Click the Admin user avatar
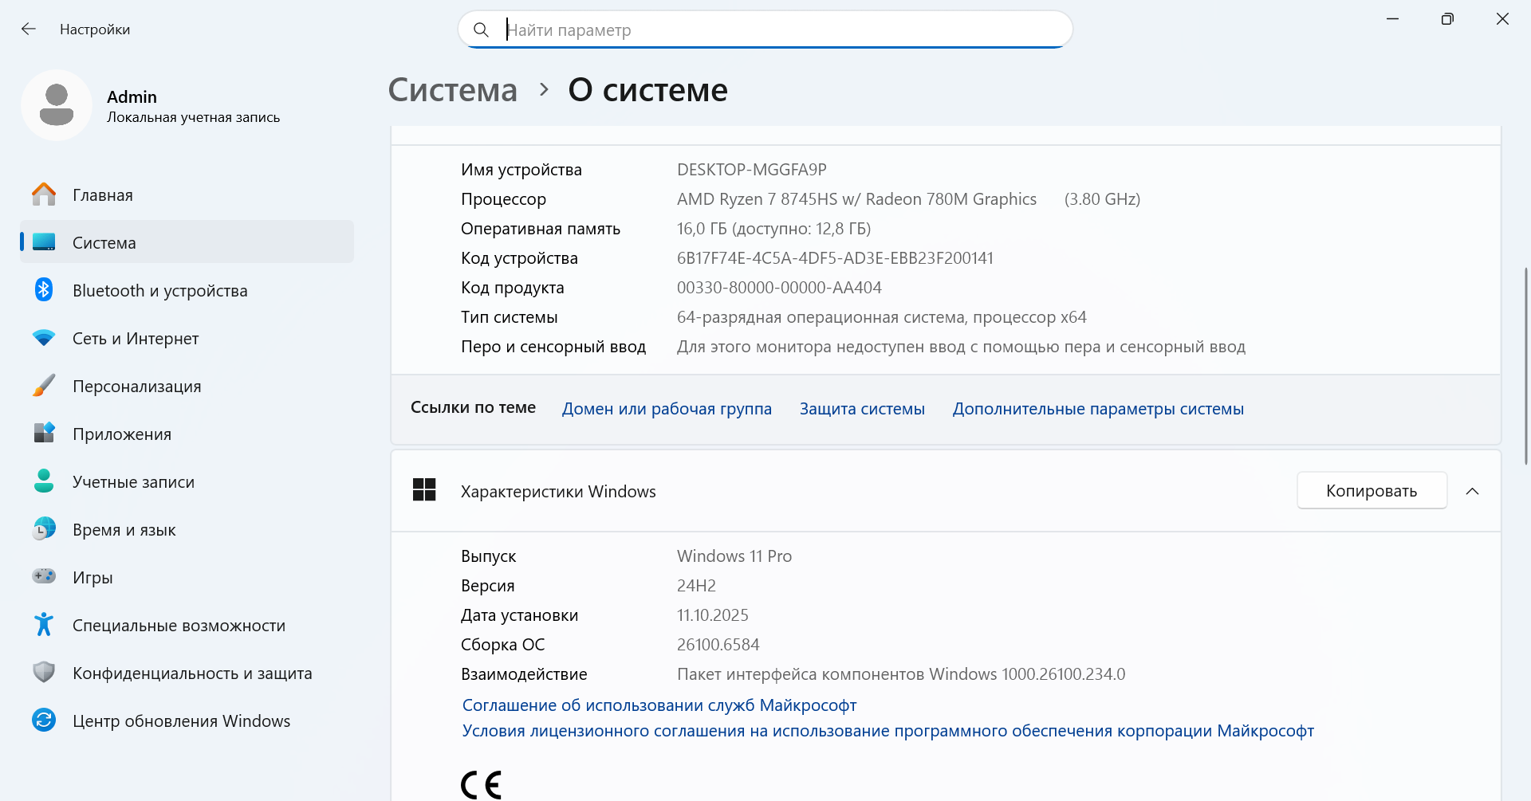The height and width of the screenshot is (801, 1531). 57,105
